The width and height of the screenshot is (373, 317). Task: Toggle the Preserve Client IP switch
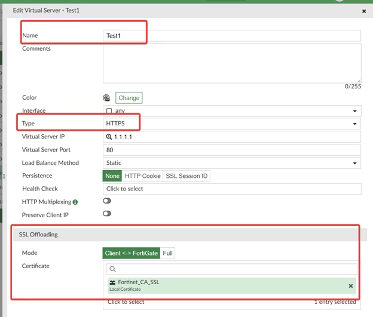[x=107, y=214]
